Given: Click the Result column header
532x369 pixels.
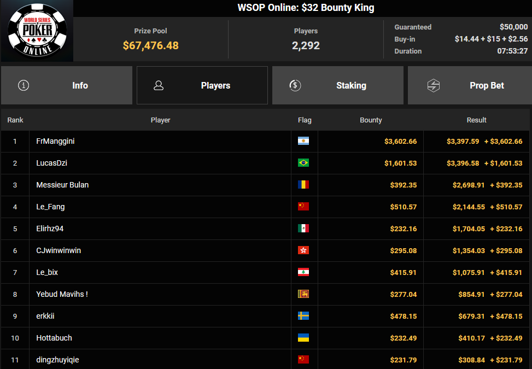Looking at the screenshot, I should click(476, 120).
